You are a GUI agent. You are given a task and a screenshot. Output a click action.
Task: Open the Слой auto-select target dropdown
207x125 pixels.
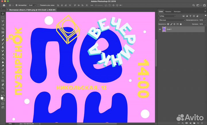pos(31,5)
